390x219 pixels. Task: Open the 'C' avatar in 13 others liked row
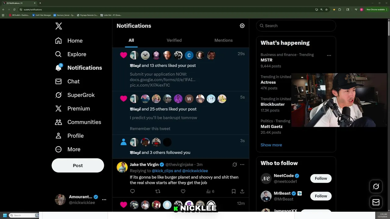point(189,55)
